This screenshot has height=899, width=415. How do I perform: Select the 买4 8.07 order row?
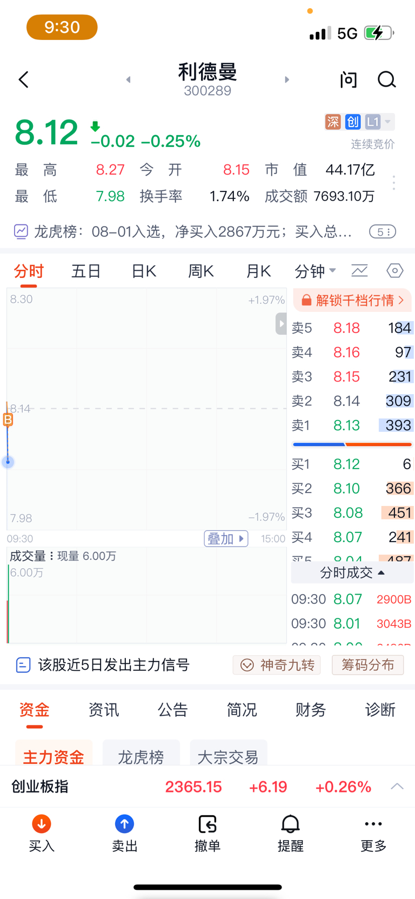[352, 537]
